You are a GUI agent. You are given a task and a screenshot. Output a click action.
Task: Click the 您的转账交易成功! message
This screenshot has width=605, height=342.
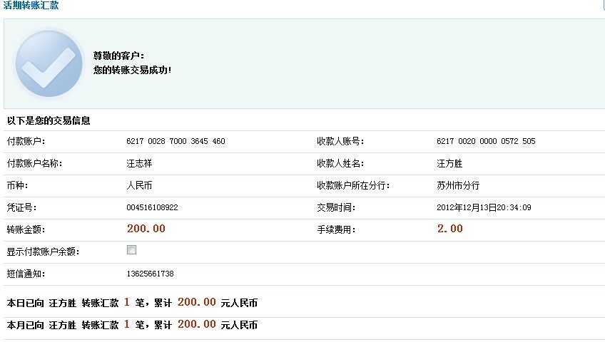[x=132, y=71]
